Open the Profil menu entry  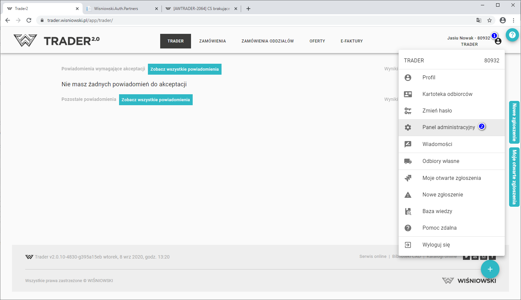428,78
